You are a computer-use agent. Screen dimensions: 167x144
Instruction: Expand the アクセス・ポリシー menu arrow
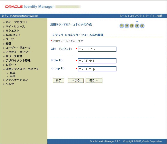[4, 52]
